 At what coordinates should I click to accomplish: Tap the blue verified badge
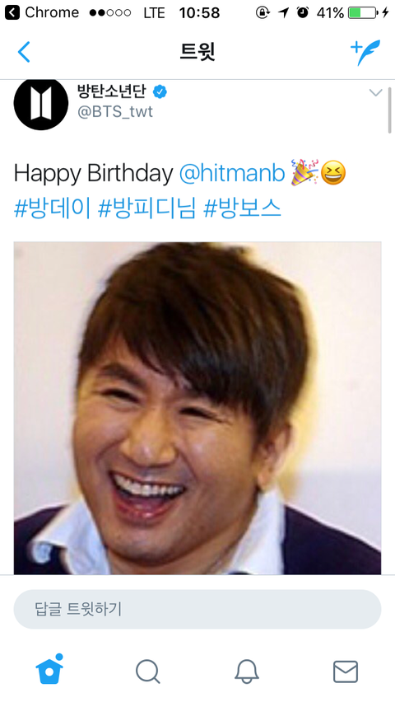160,91
